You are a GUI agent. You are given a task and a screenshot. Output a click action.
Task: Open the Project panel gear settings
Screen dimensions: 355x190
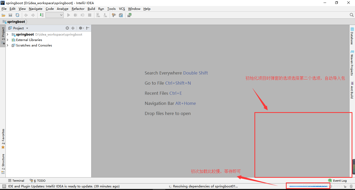(x=81, y=28)
